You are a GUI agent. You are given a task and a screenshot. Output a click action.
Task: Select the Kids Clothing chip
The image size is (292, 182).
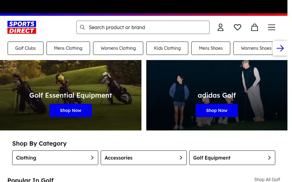tap(167, 48)
